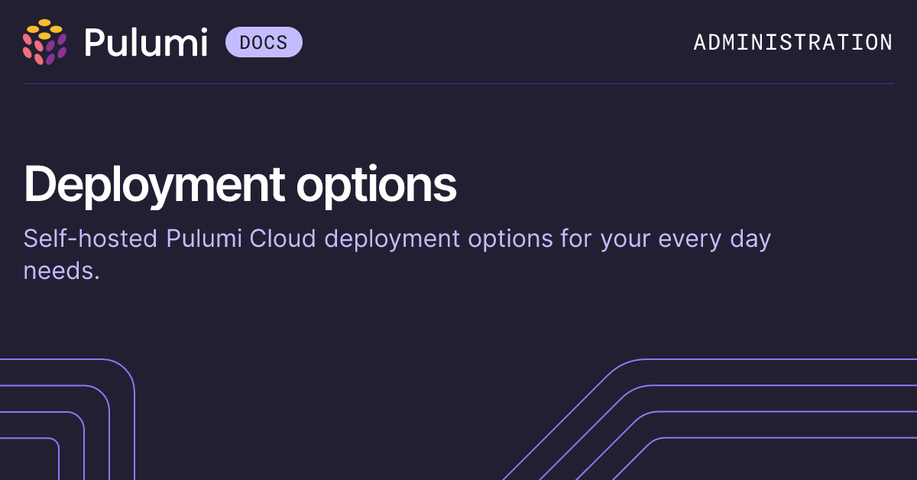The width and height of the screenshot is (917, 480).
Task: Click the Pulumi wordmark text
Action: (x=145, y=42)
